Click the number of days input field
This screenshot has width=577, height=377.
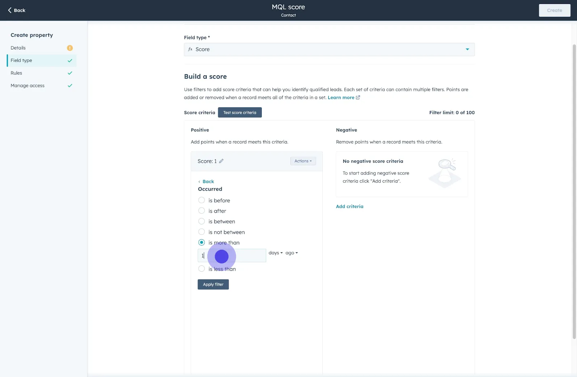coord(232,256)
